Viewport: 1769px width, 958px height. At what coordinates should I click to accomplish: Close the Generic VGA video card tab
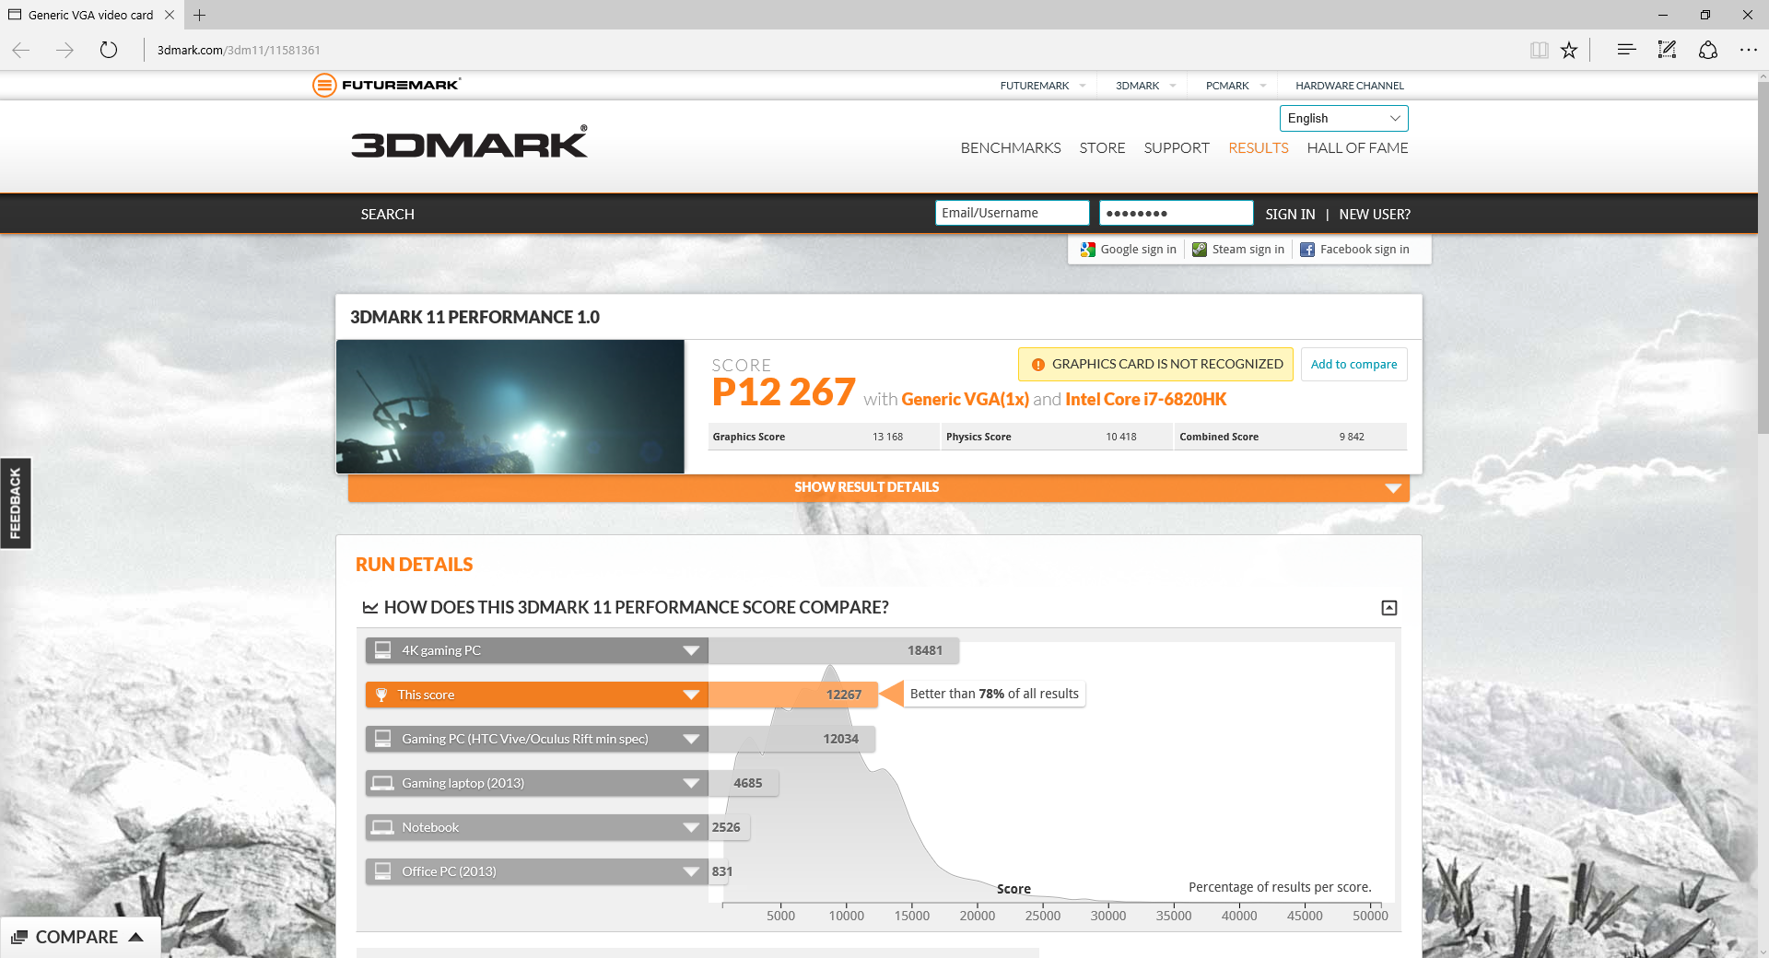tap(170, 15)
